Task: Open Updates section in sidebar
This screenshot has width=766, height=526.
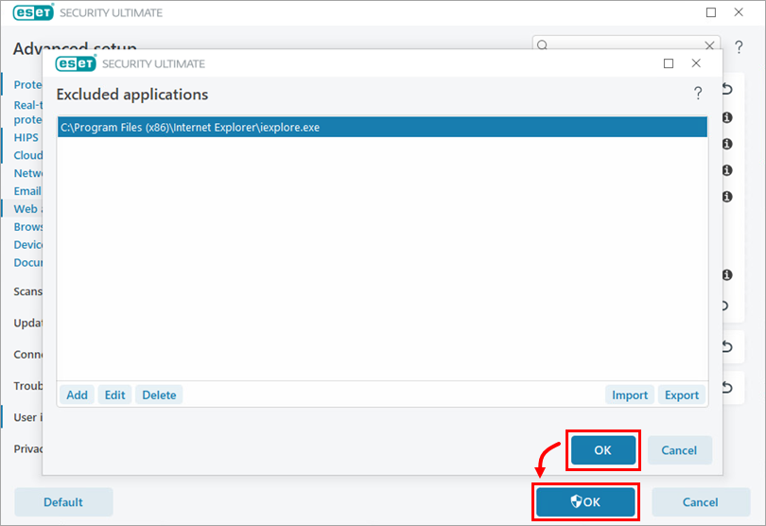Action: [27, 324]
